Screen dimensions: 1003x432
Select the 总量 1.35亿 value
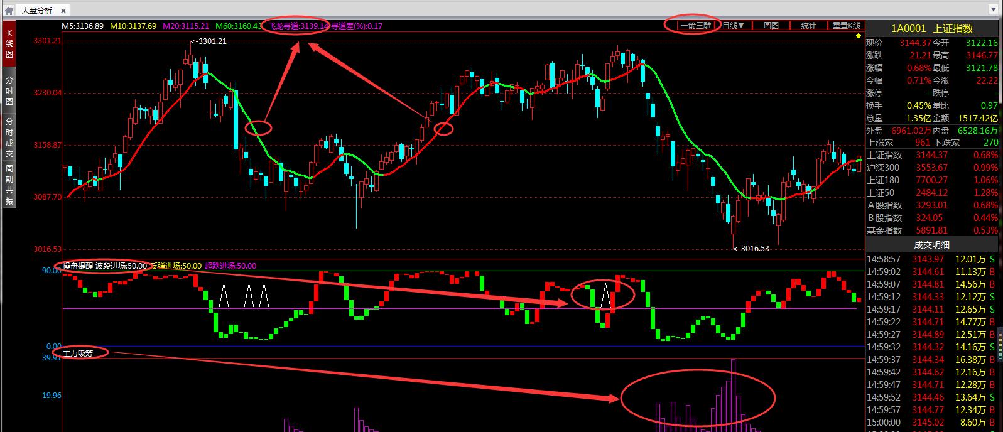918,118
